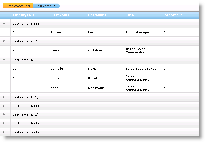Toggle sort arrow on LastName group chip

click(x=55, y=6)
